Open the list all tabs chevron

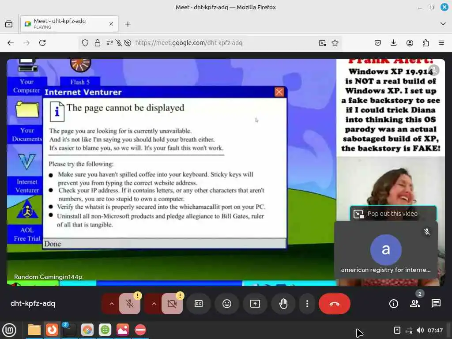click(443, 24)
